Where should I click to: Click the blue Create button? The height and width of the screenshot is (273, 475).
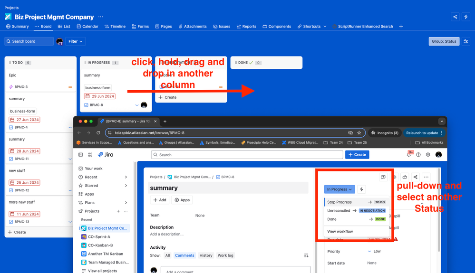[x=357, y=154]
